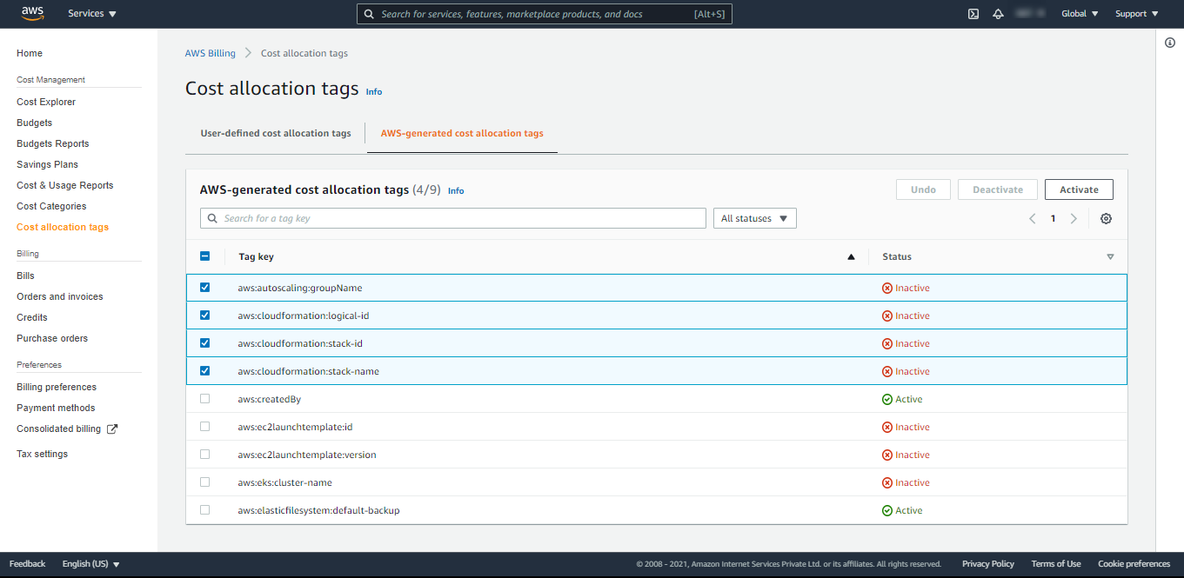This screenshot has width=1184, height=578.
Task: Follow the AWS Billing breadcrumb link
Action: tap(210, 53)
